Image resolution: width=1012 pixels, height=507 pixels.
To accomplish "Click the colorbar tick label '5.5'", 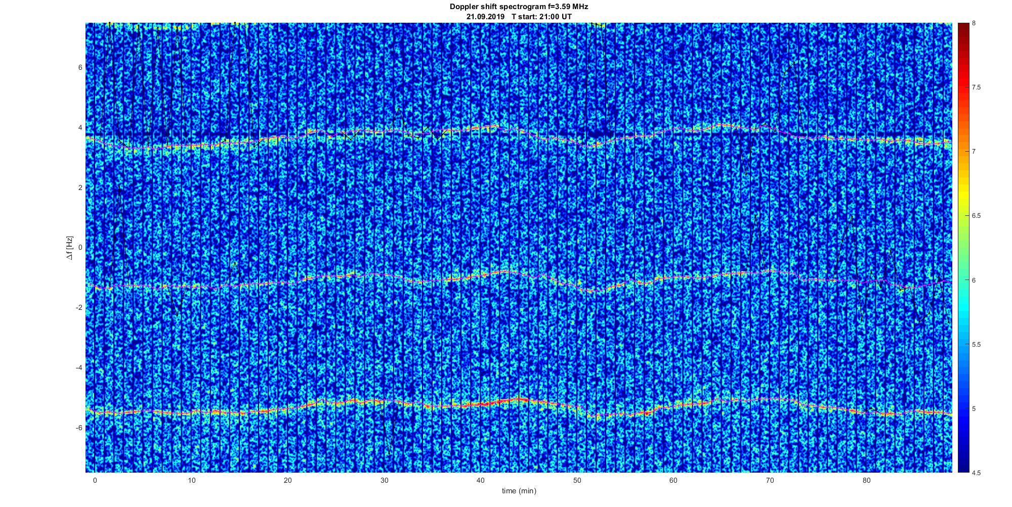I will pos(976,344).
